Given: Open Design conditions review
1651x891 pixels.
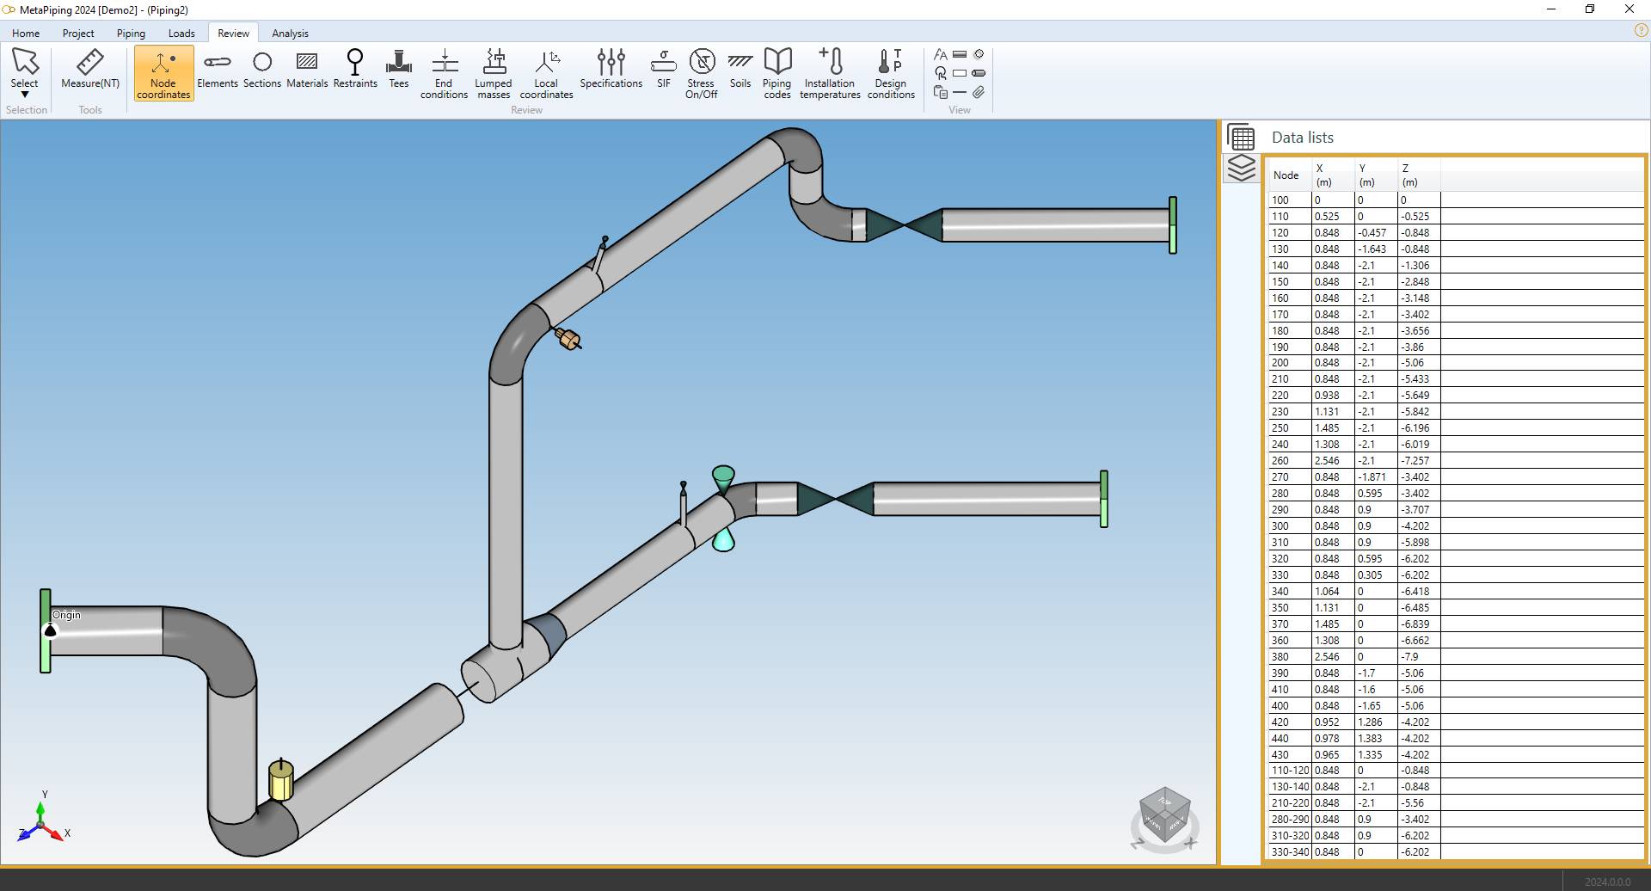Looking at the screenshot, I should point(891,74).
